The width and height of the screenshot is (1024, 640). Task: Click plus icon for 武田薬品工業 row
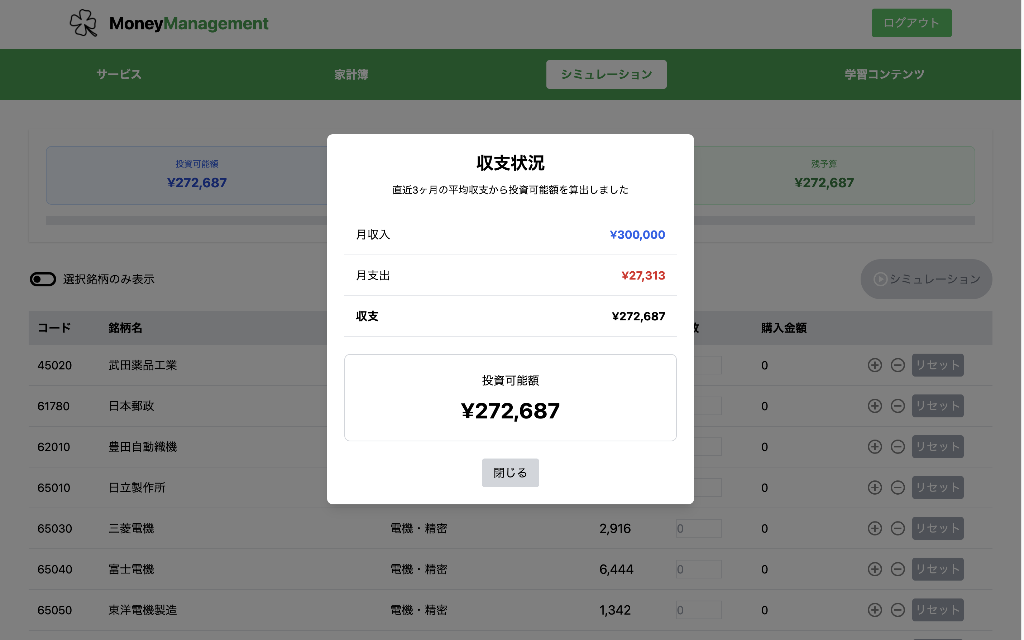(875, 365)
